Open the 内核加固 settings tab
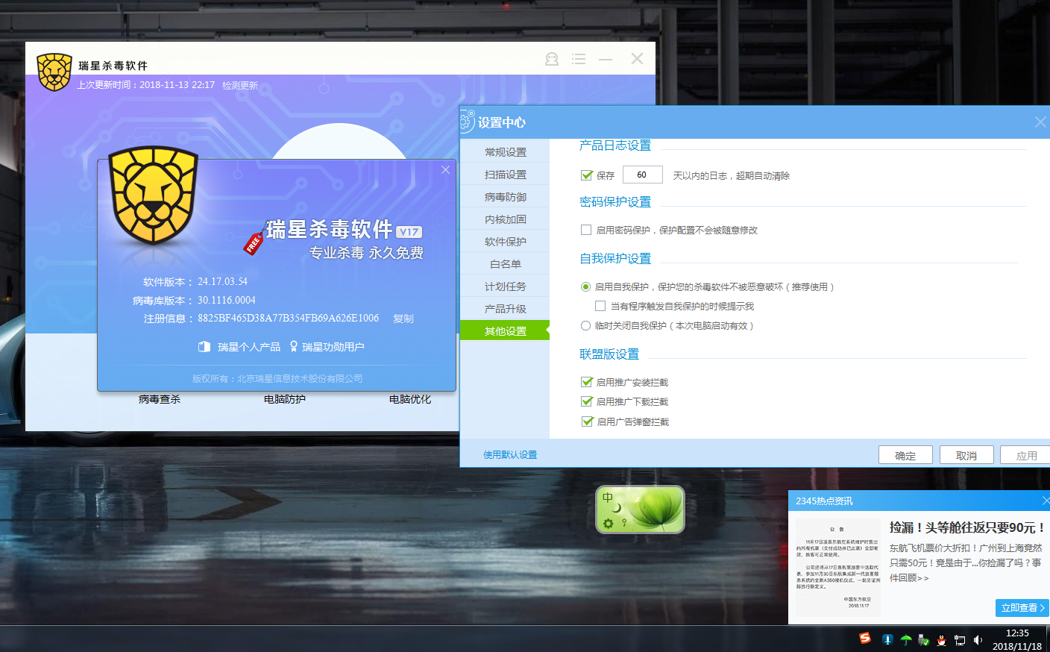Screen dimensions: 1050x652 505,219
